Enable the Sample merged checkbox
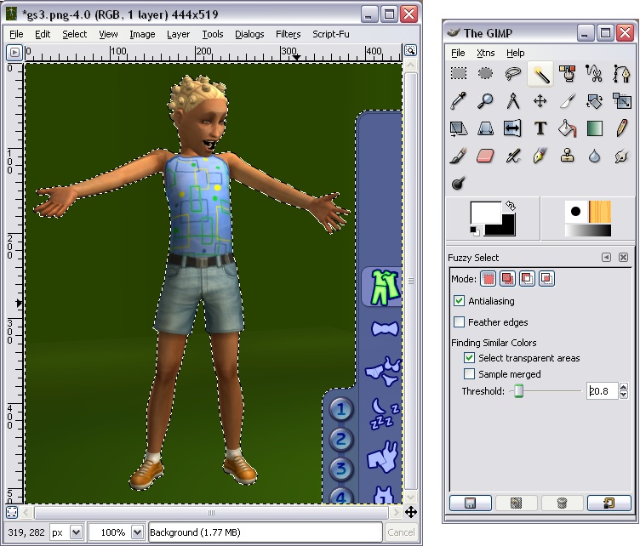 point(470,374)
